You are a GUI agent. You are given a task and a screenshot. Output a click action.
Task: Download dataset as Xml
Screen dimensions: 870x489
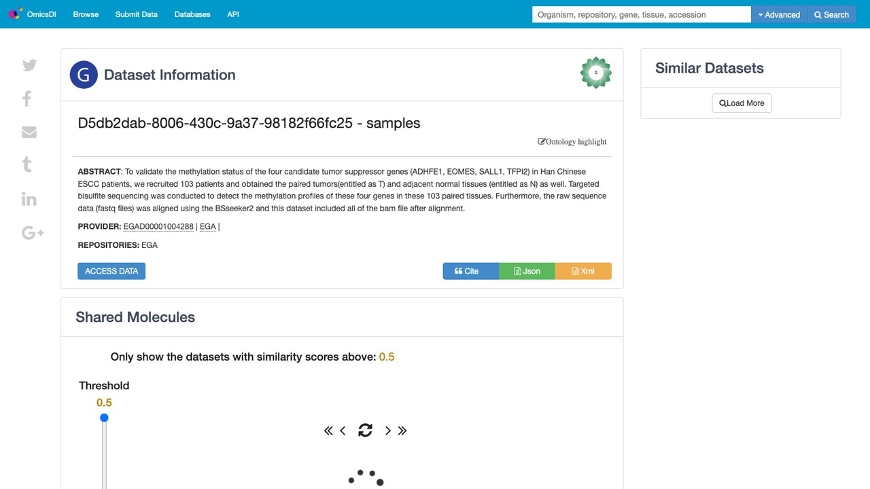[x=583, y=271]
